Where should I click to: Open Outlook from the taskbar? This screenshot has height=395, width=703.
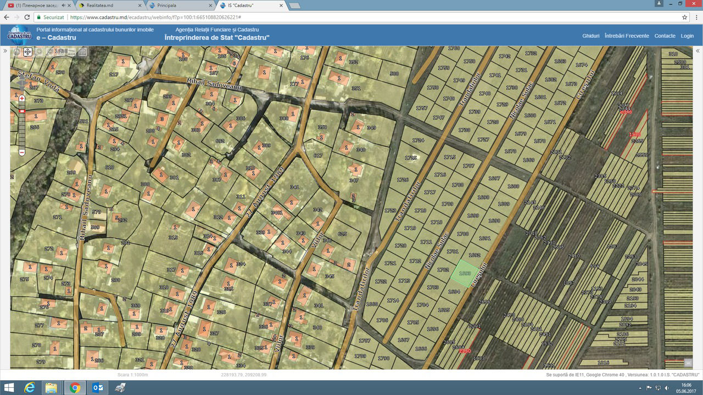coord(98,388)
